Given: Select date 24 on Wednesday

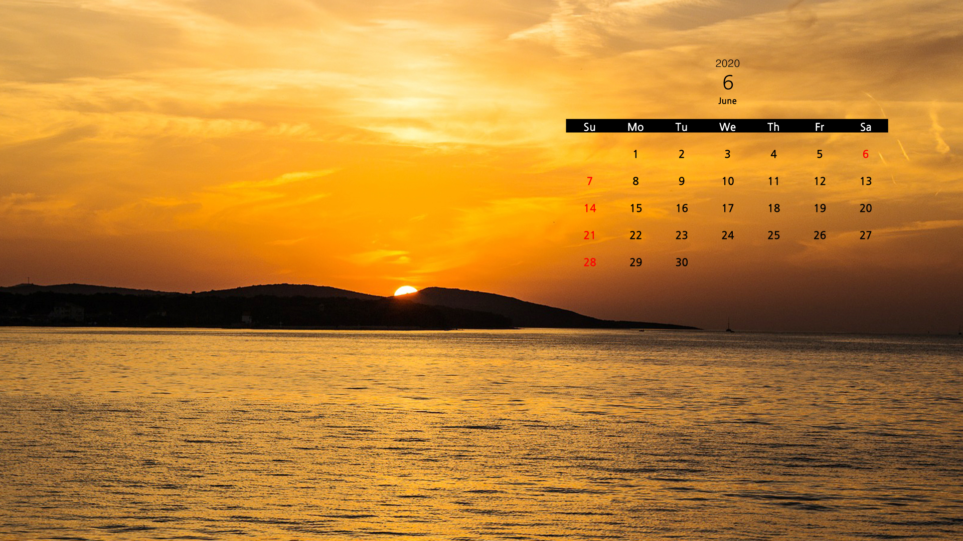Looking at the screenshot, I should (x=727, y=235).
